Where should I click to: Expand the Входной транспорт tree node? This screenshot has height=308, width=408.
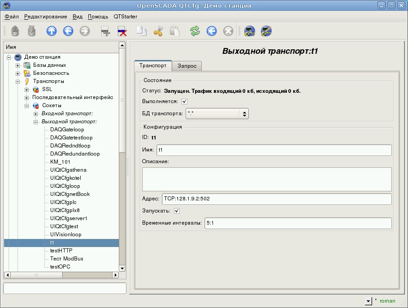tap(35, 114)
